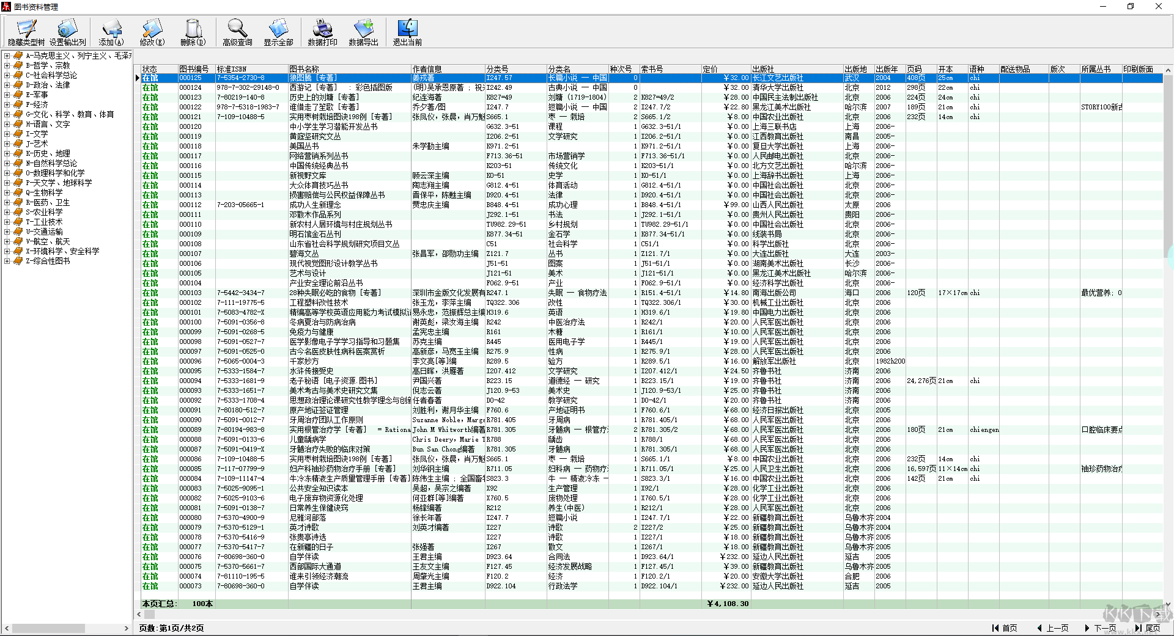Expand the Z-综合性图书 tree node
This screenshot has width=1174, height=636.
point(7,261)
